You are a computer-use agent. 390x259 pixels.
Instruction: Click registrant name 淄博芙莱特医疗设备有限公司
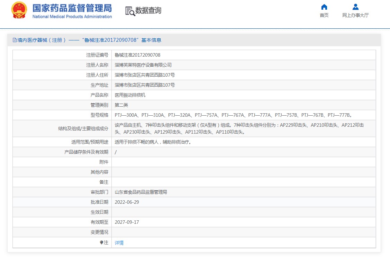[x=143, y=65]
